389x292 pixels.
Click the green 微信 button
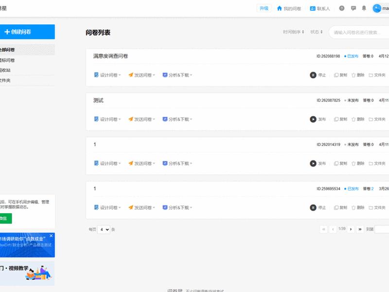click(6, 219)
